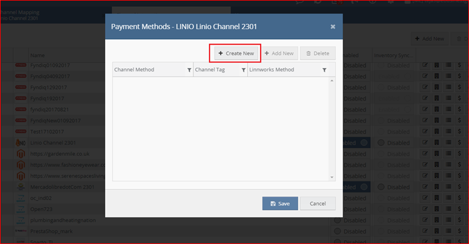Click greyed Add New in dialog
This screenshot has width=469, height=244.
pyautogui.click(x=279, y=53)
